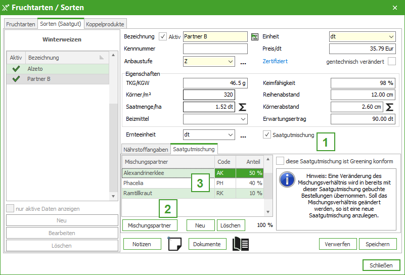Click the sum icon beside Körnerabstand
Viewport: 405px width, 275px height.
point(389,107)
